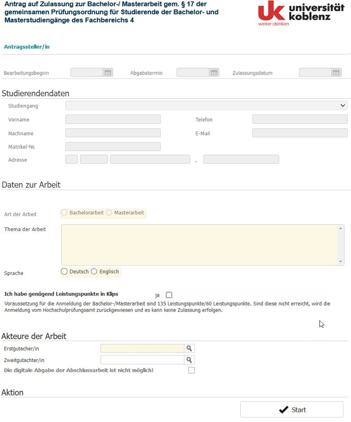Open calendar picker for Bearbeitungsbeginn
This screenshot has height=422, width=351.
[x=108, y=72]
